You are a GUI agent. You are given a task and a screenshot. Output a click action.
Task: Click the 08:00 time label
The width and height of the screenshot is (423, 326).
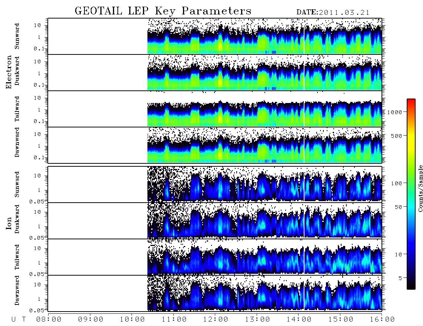coord(49,319)
